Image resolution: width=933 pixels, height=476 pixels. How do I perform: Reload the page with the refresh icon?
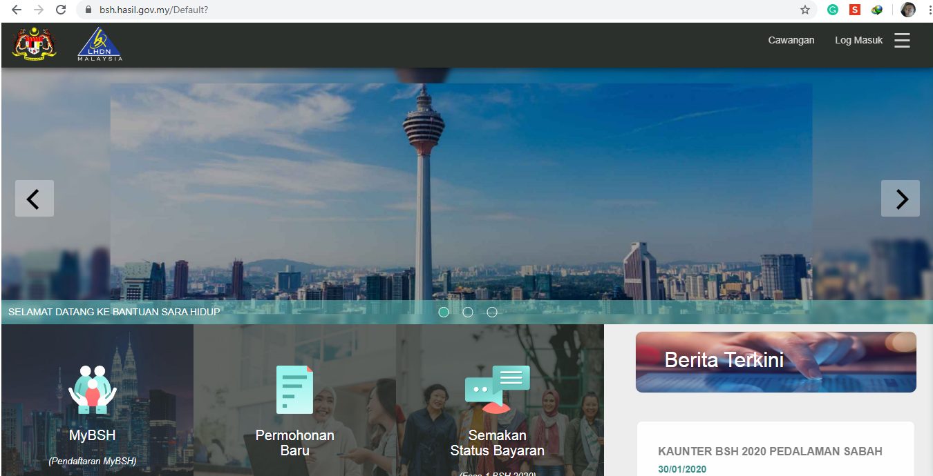coord(61,10)
